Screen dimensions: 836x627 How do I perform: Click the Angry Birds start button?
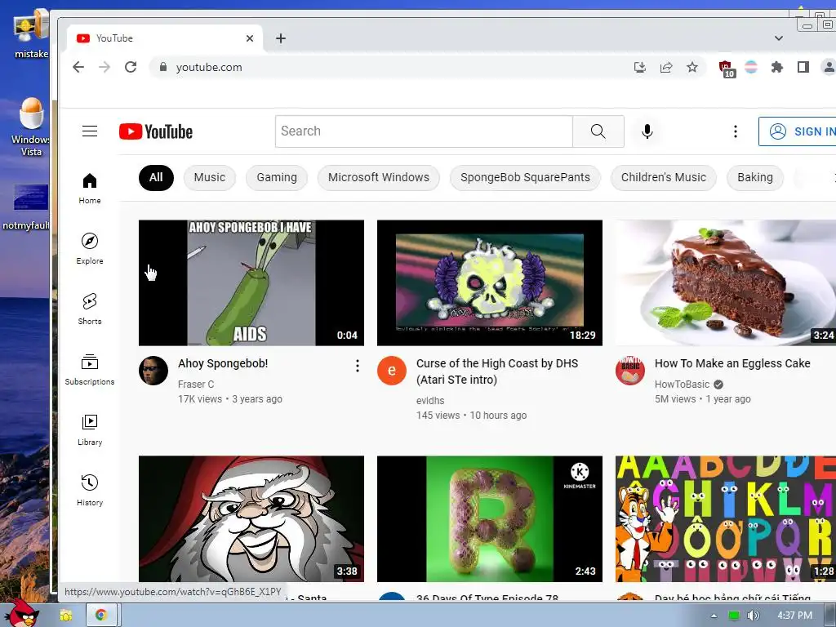pyautogui.click(x=21, y=613)
